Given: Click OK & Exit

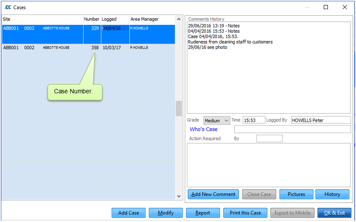Looking at the screenshot, I should click(335, 213).
